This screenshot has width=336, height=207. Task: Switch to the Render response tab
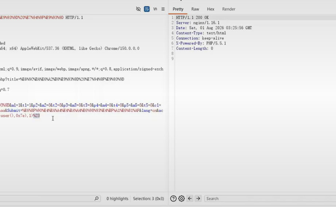[x=228, y=9]
